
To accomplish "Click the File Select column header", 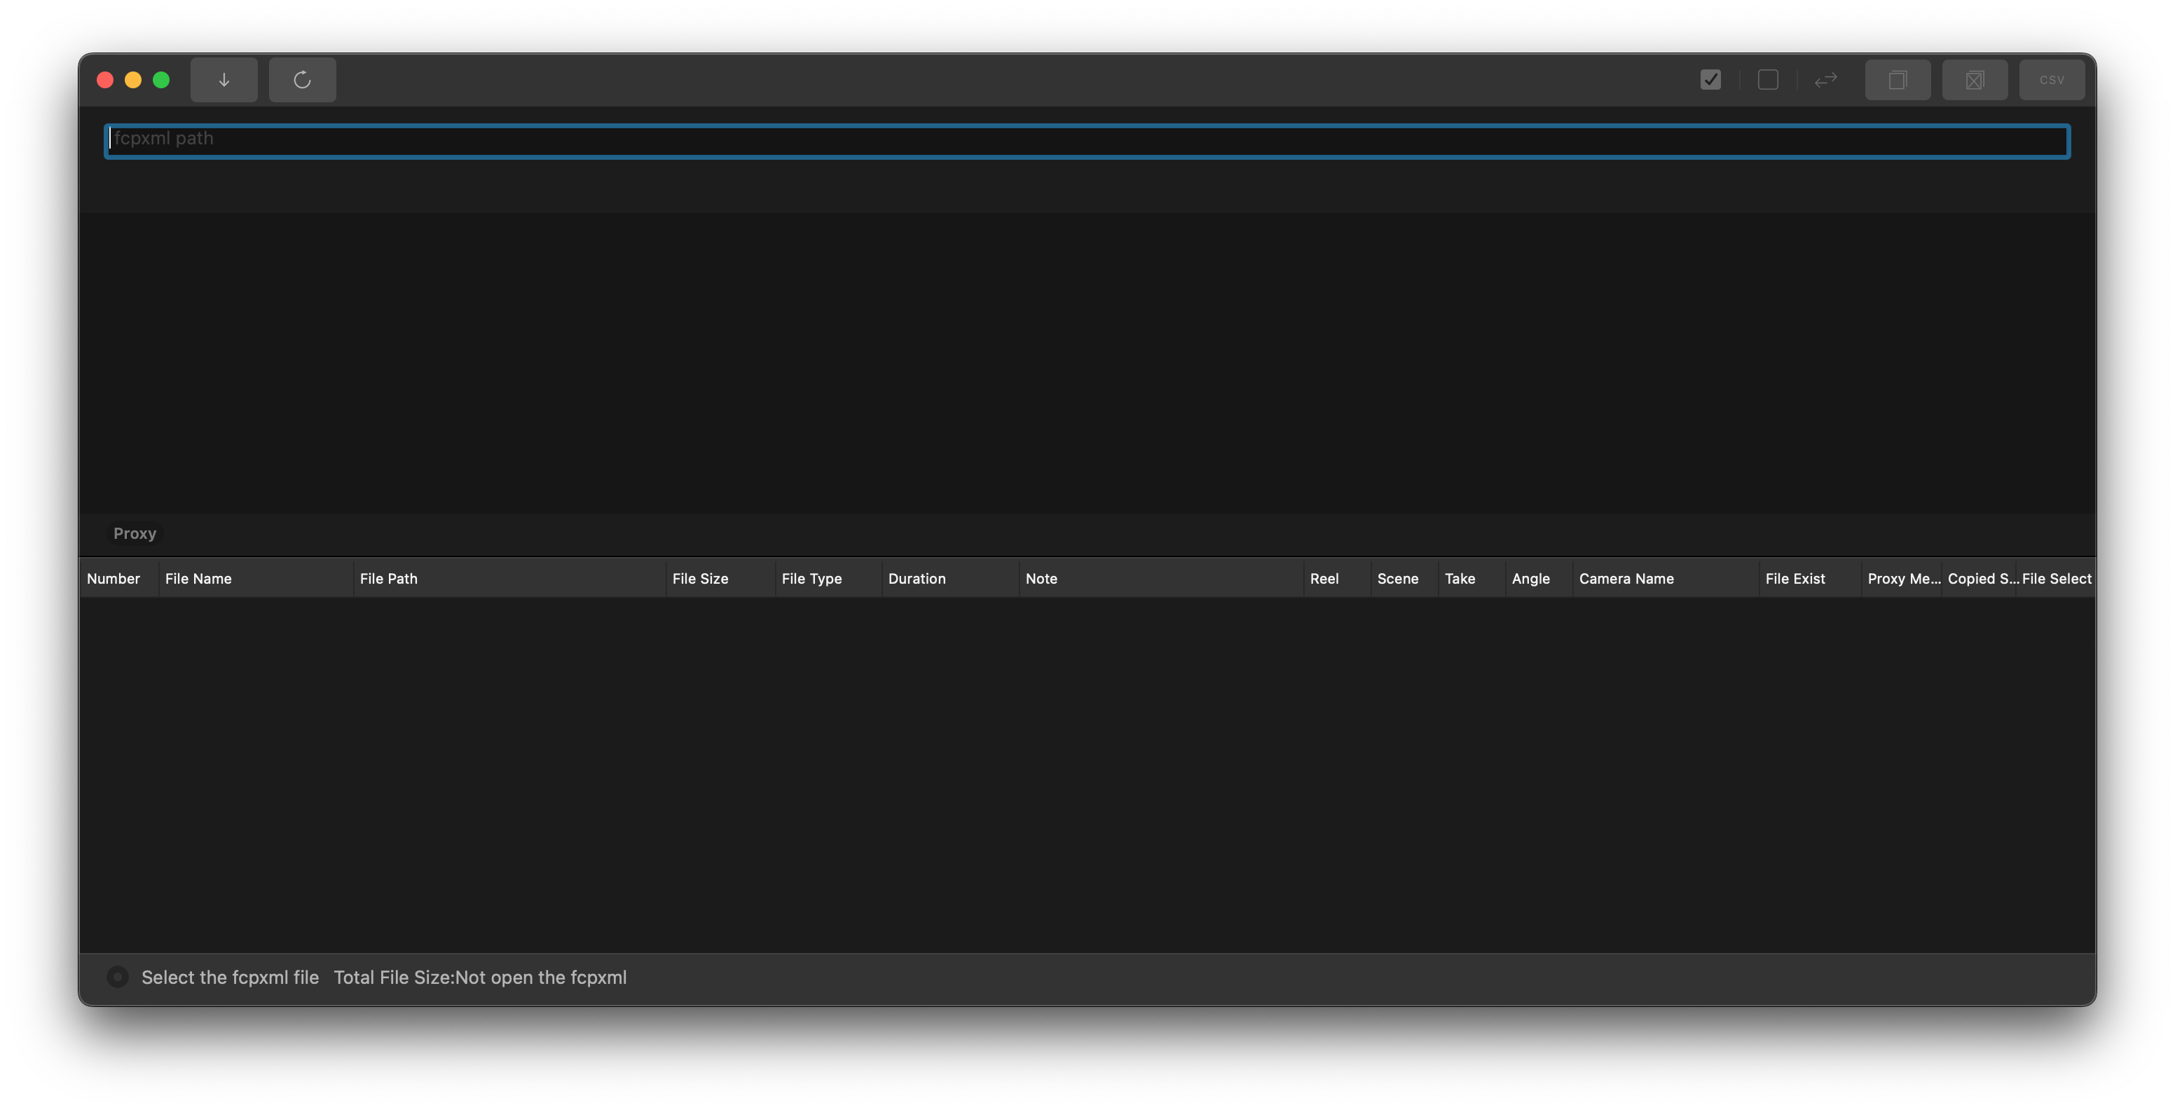I will coord(2056,578).
